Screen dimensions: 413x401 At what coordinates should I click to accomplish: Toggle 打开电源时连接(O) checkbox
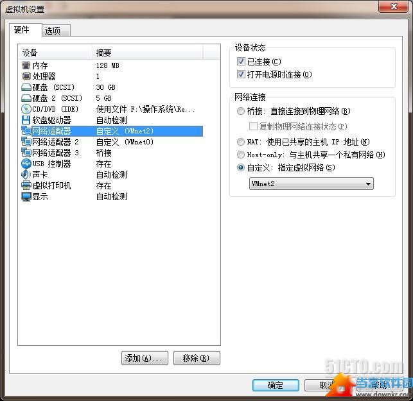tap(241, 74)
